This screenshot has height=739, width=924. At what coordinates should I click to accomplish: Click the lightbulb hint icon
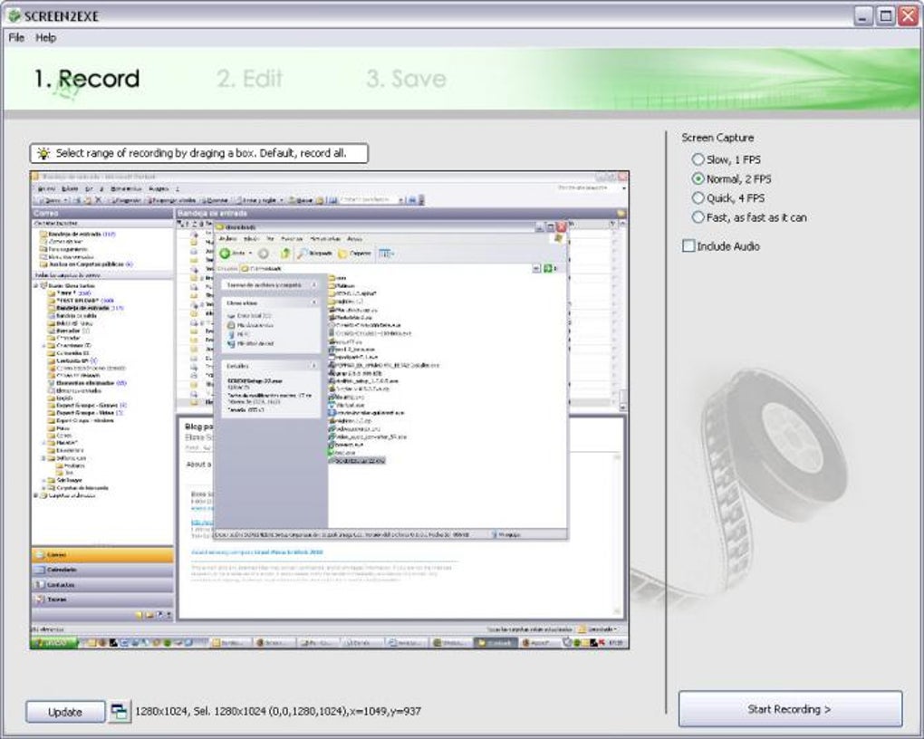43,153
